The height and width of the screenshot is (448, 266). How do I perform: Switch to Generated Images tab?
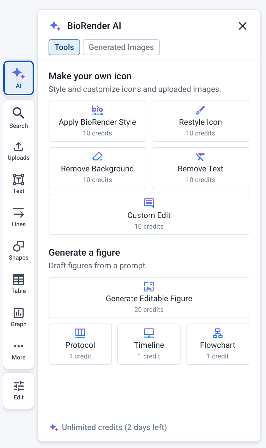tap(121, 47)
